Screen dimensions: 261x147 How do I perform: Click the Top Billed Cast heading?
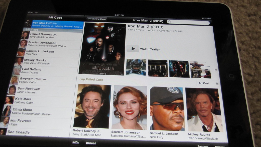[91, 79]
